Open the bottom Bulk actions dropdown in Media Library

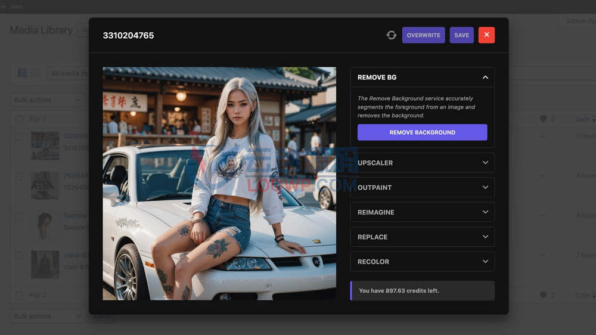tap(48, 317)
